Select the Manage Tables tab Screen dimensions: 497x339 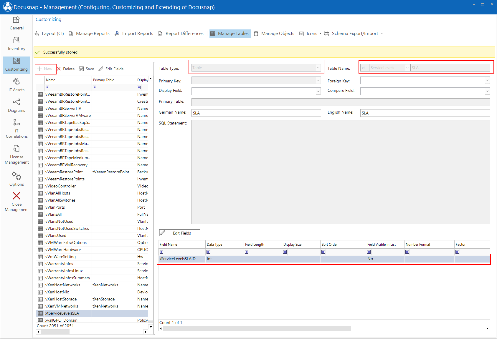[230, 34]
